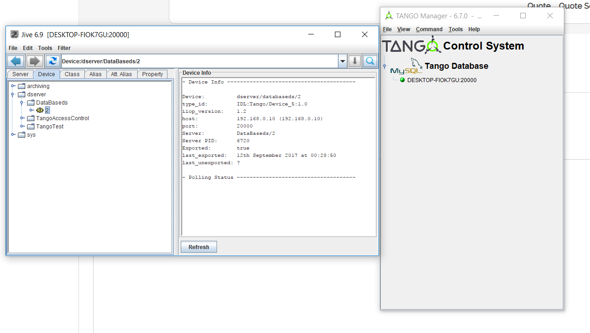Click the forward arrow in Jive

pos(35,61)
